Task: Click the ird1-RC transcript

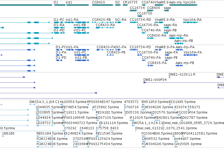Action: (x=81, y=33)
